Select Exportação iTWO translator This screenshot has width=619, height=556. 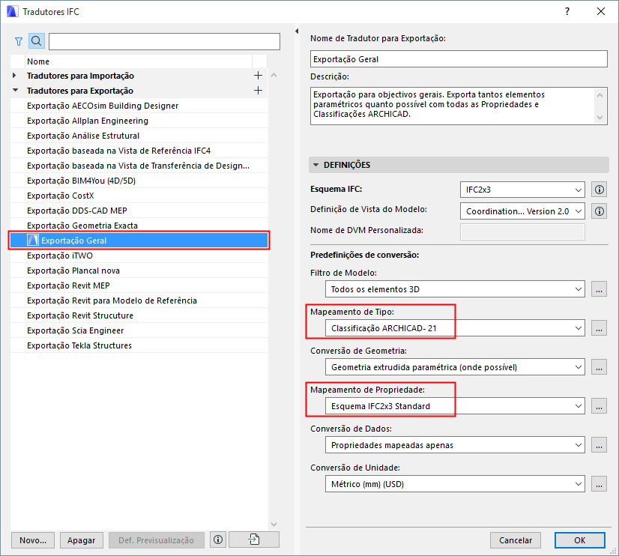[139, 256]
